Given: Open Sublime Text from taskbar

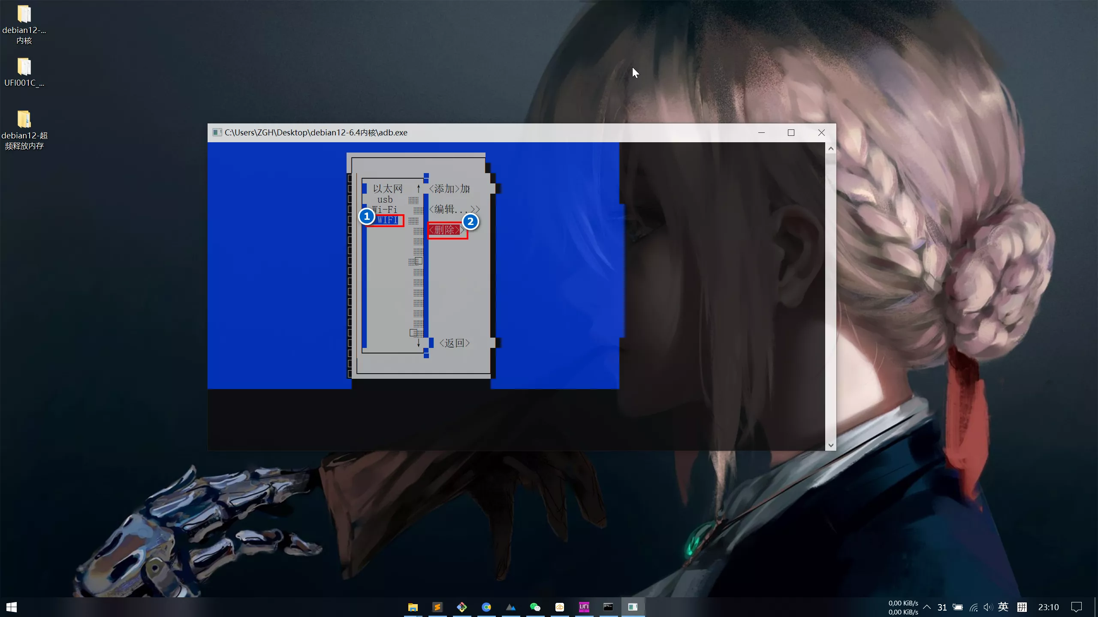Looking at the screenshot, I should (x=437, y=607).
